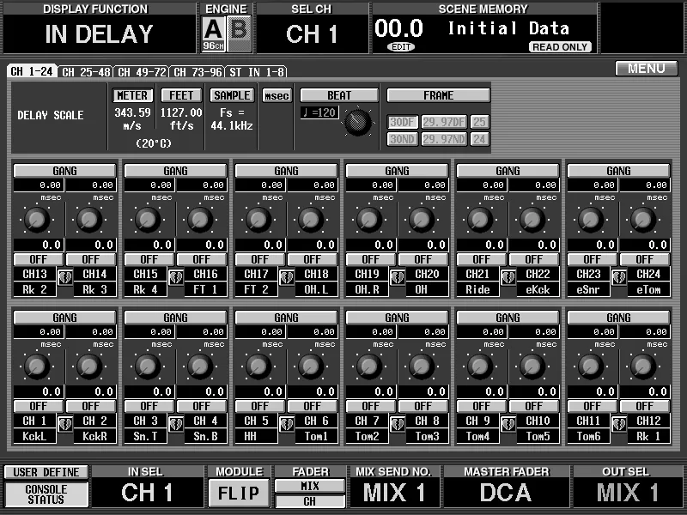Select METER as the delay scale
The height and width of the screenshot is (515, 687).
click(x=132, y=95)
